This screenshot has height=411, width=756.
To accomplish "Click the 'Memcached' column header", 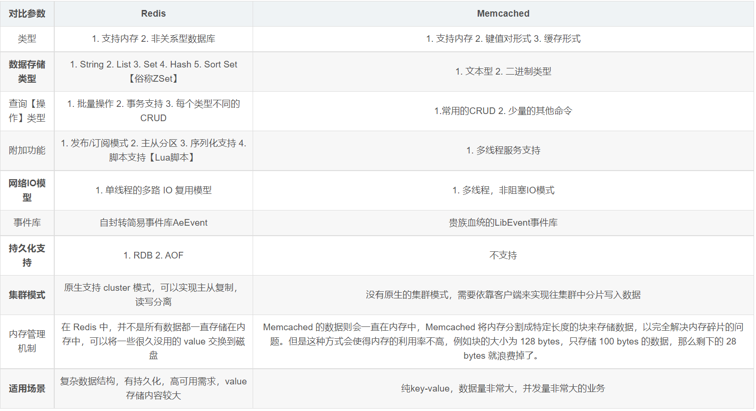I will pos(503,14).
